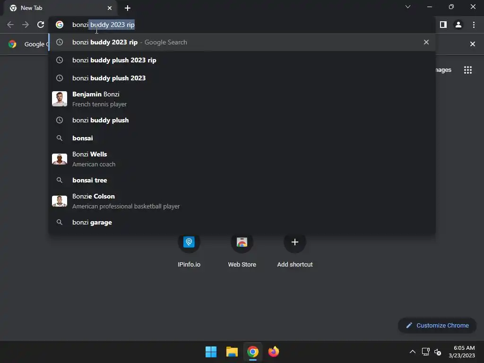The height and width of the screenshot is (363, 484).
Task: Click the Google G icon in address bar
Action: (60, 25)
